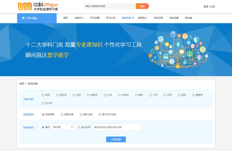The width and height of the screenshot is (232, 151).
Task: Click the 登录 link
Action: click(206, 7)
